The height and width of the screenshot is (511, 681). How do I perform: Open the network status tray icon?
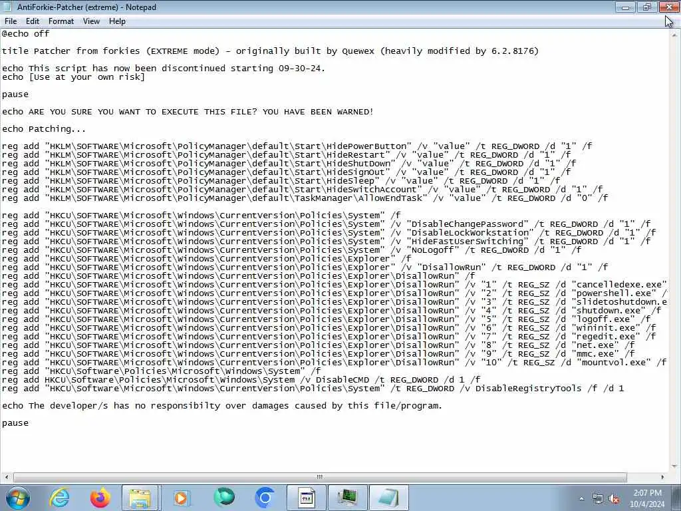coord(598,499)
